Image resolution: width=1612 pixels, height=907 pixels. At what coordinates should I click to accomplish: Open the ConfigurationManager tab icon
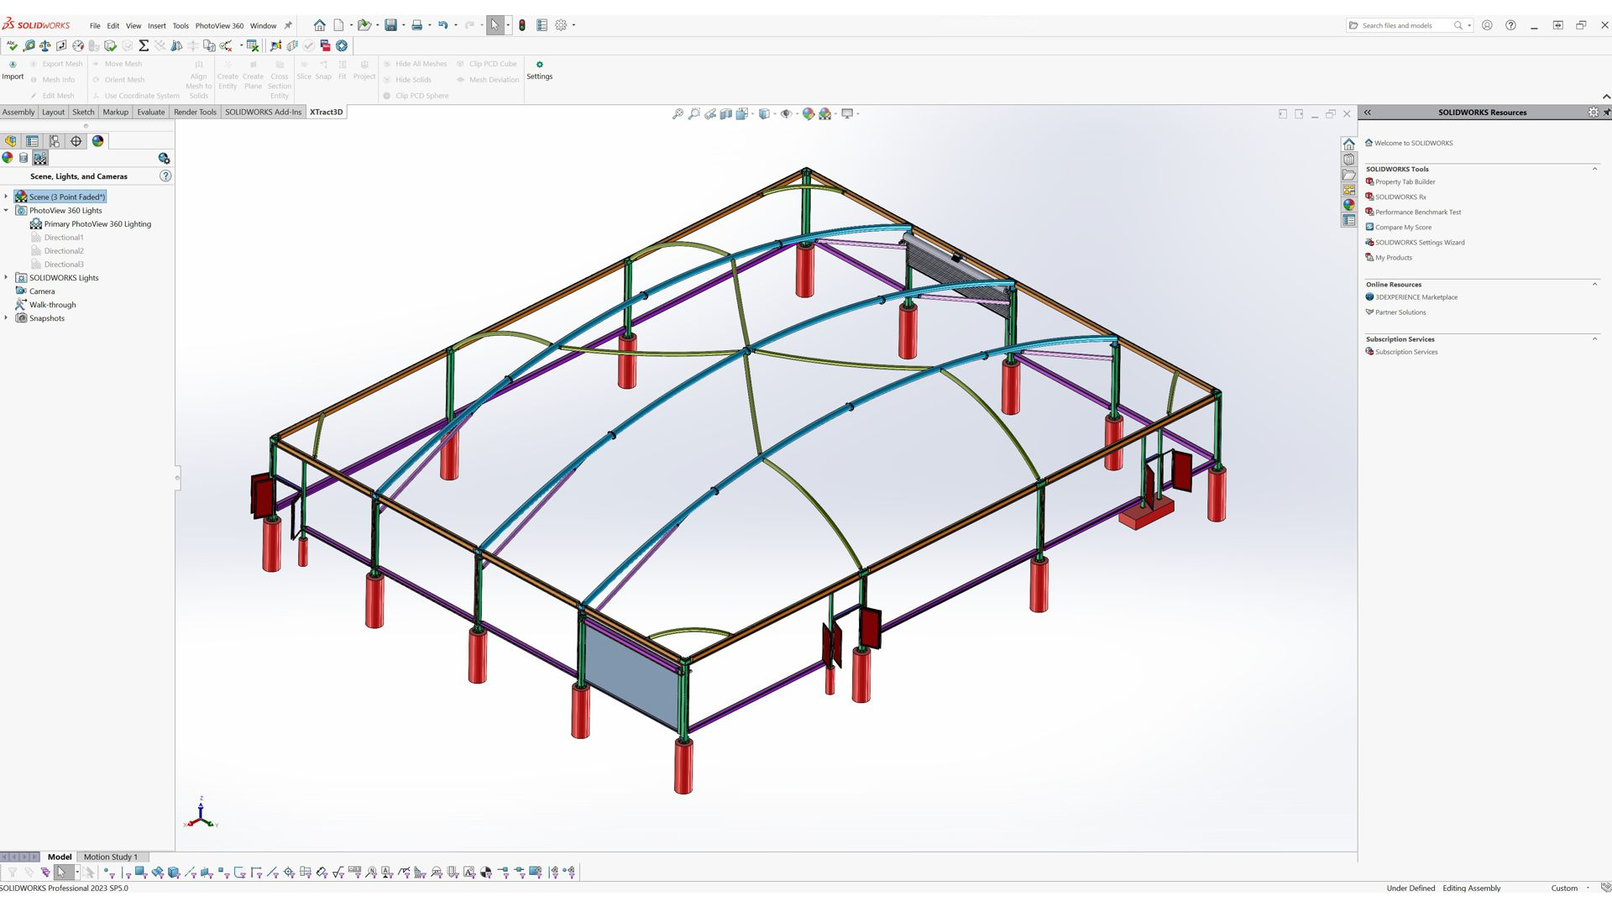[x=55, y=141]
